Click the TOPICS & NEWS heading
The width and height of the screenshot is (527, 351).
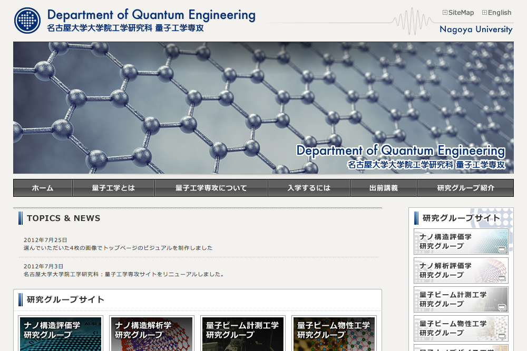[x=64, y=218]
